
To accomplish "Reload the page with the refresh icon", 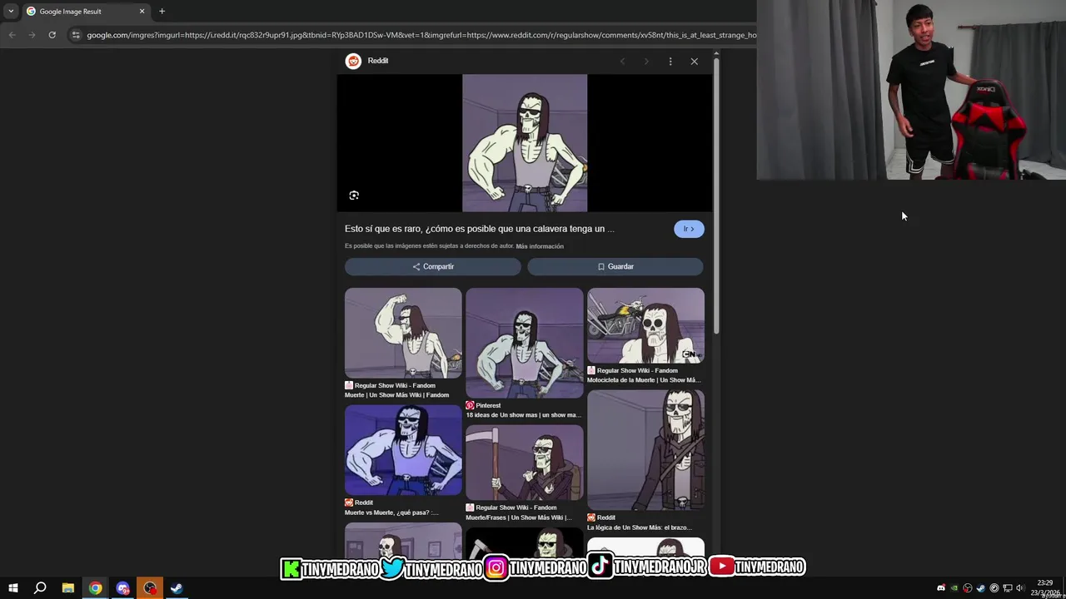I will 52,35.
